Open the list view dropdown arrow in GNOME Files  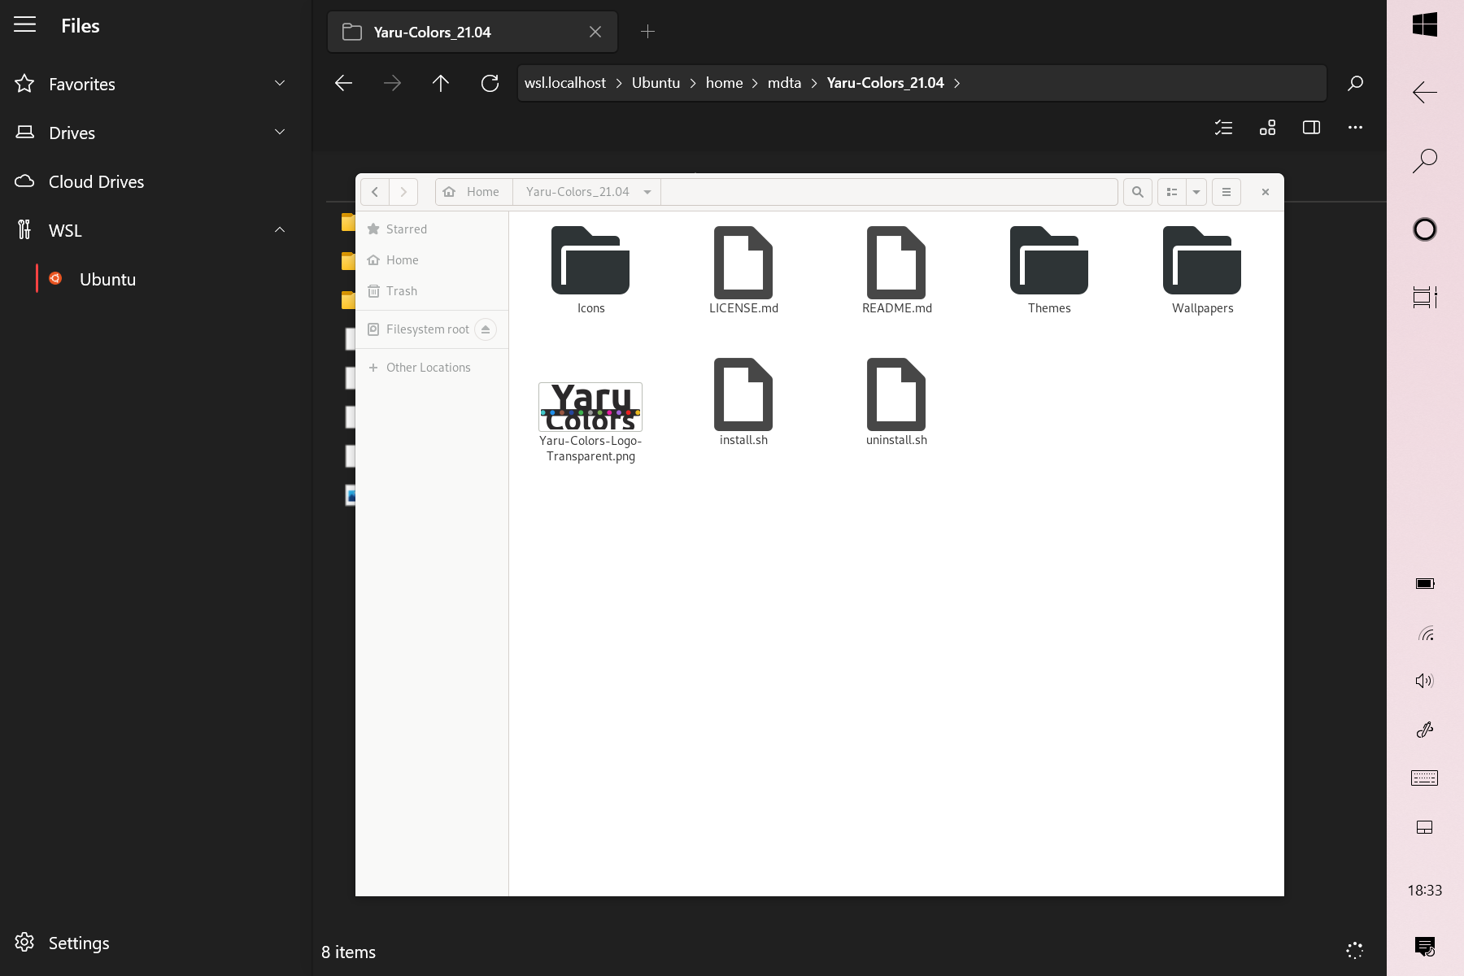1196,192
